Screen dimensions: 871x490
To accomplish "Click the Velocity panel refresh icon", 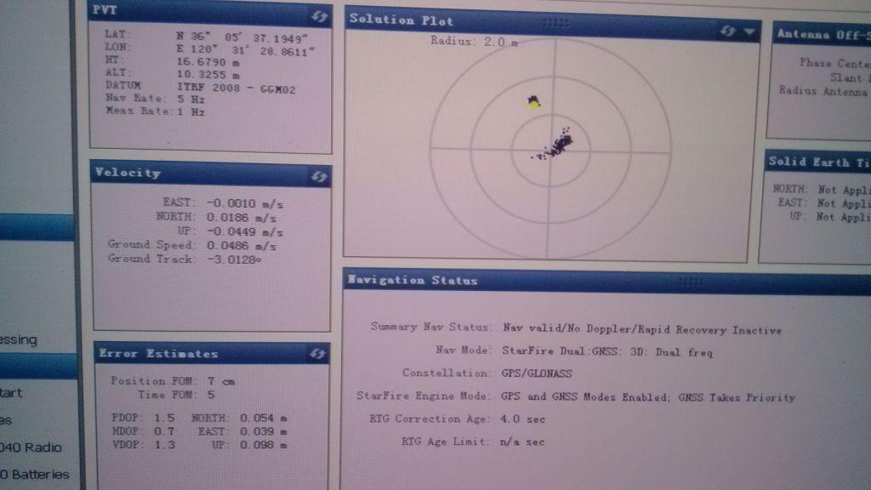I will point(319,176).
